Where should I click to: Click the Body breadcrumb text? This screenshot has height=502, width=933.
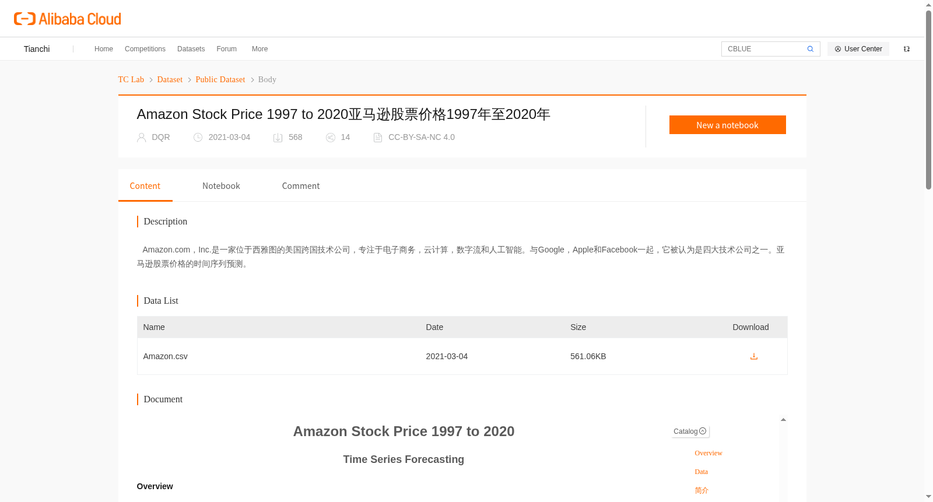click(267, 80)
